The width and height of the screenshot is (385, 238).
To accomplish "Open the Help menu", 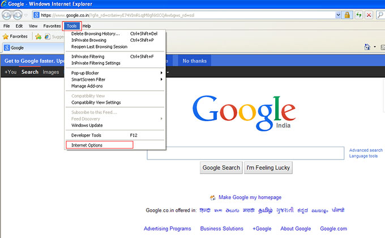I will pos(87,26).
